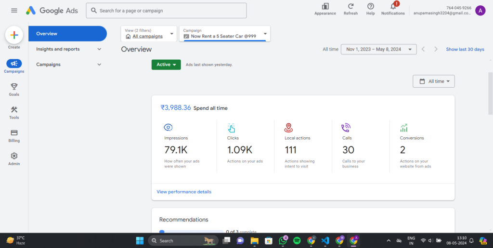Expand Insights and reports section
This screenshot has height=248, width=493.
click(67, 49)
